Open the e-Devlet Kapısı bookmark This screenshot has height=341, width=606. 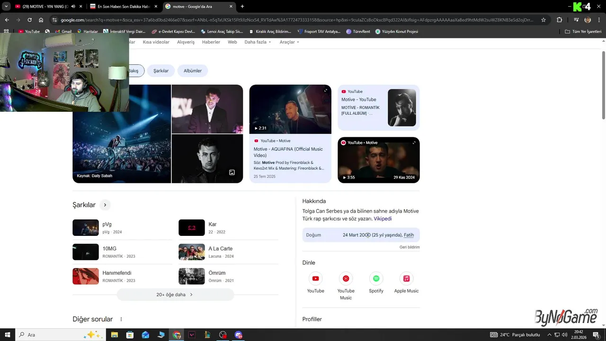pyautogui.click(x=173, y=31)
